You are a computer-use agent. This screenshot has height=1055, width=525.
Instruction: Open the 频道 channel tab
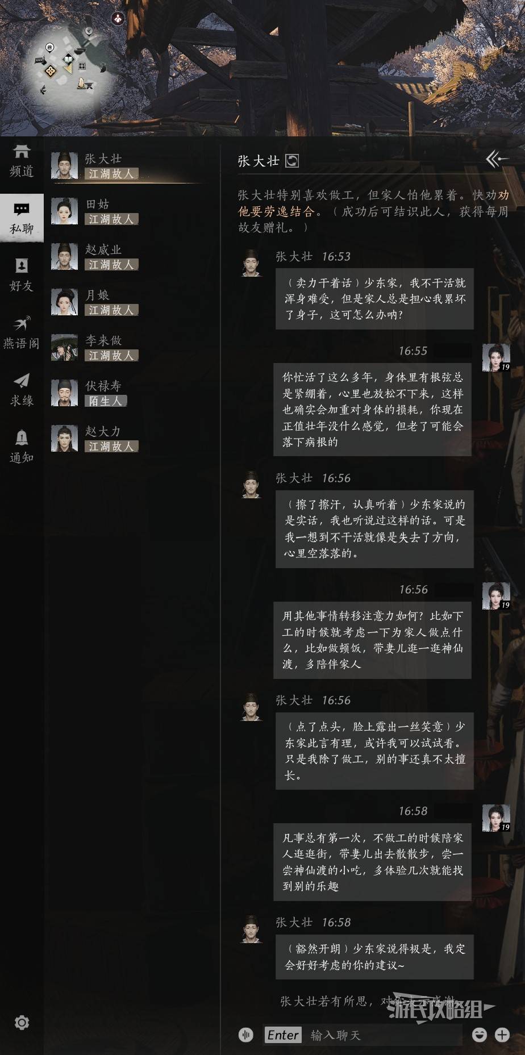coord(22,161)
